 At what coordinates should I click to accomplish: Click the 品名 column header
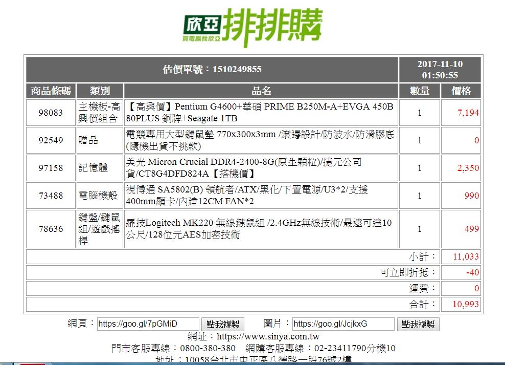point(261,91)
